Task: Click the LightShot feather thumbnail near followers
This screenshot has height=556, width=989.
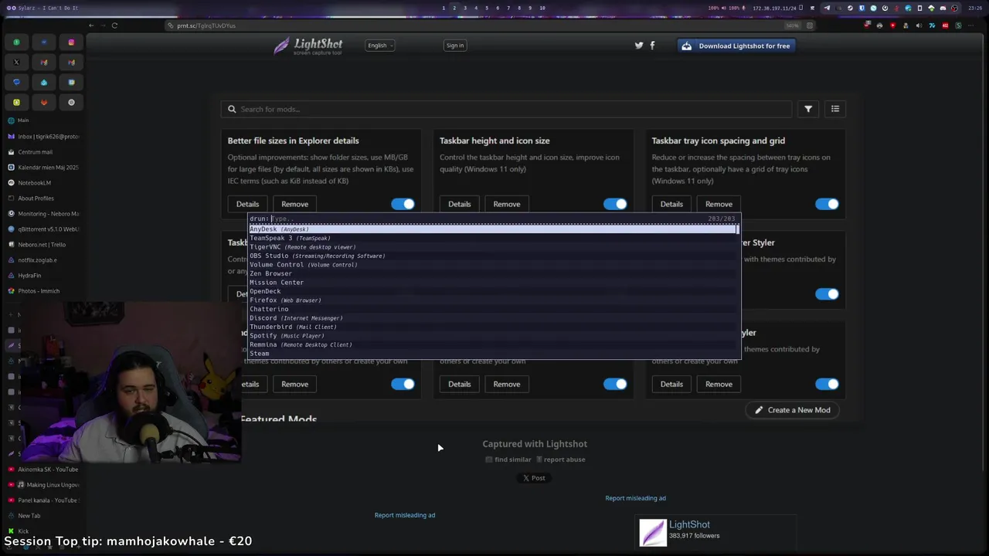Action: (x=653, y=532)
